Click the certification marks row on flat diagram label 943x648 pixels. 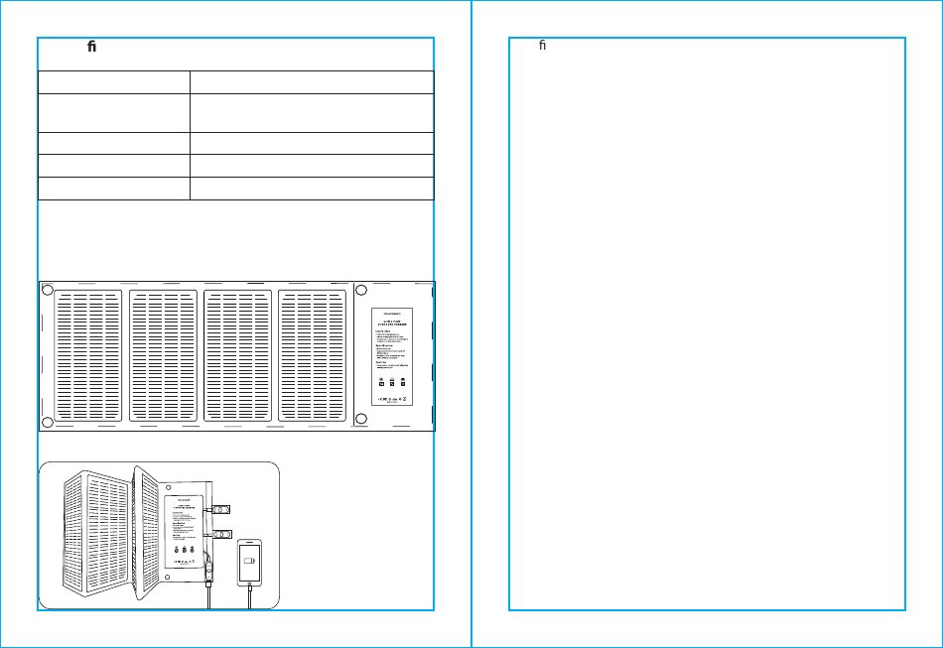coord(392,399)
